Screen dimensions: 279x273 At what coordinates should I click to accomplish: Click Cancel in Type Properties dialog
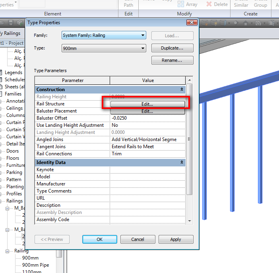coord(138,239)
